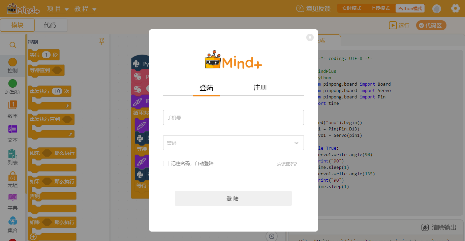The width and height of the screenshot is (465, 241).
Task: Switch to 实时模式
Action: pos(351,8)
